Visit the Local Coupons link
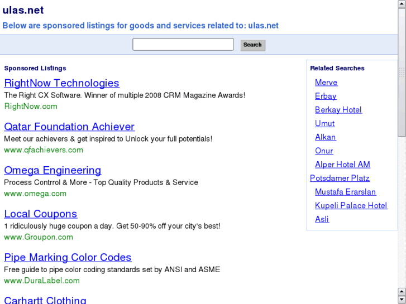The width and height of the screenshot is (406, 304). [x=41, y=214]
